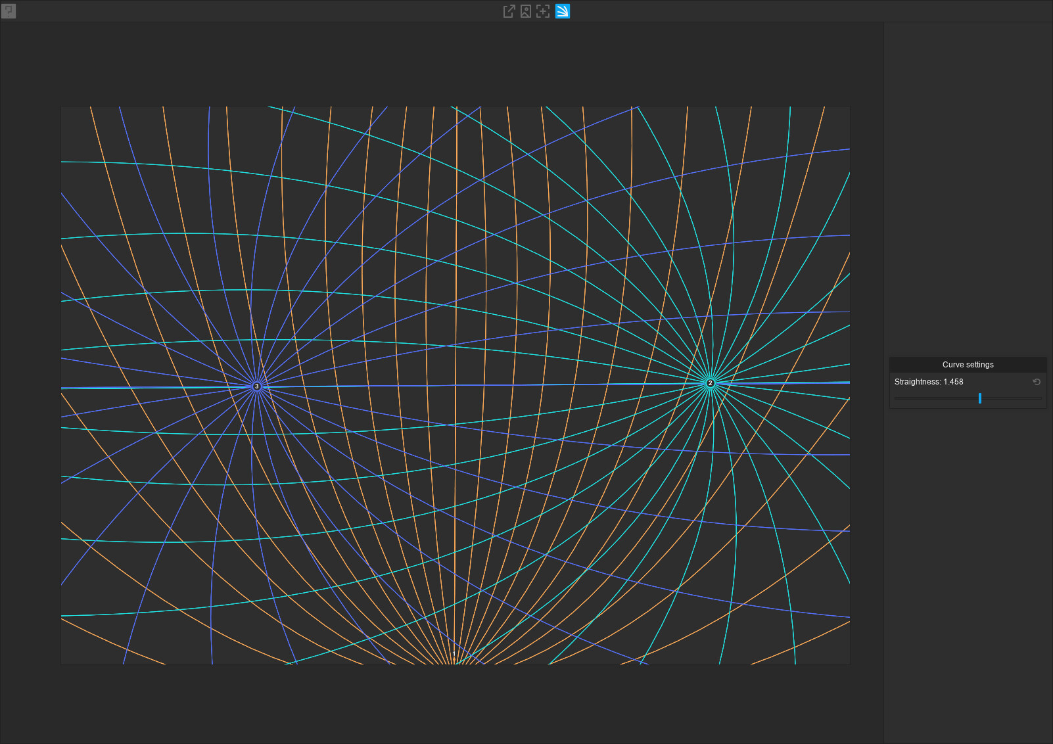
Task: Click the Curve settings panel header
Action: [x=968, y=364]
